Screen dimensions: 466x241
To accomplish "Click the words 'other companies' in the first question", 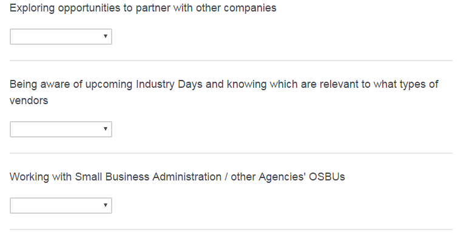I will click(x=236, y=8).
